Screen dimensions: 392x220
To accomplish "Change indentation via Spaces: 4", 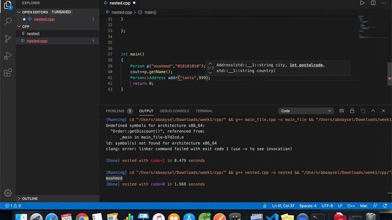I will coord(307,206).
